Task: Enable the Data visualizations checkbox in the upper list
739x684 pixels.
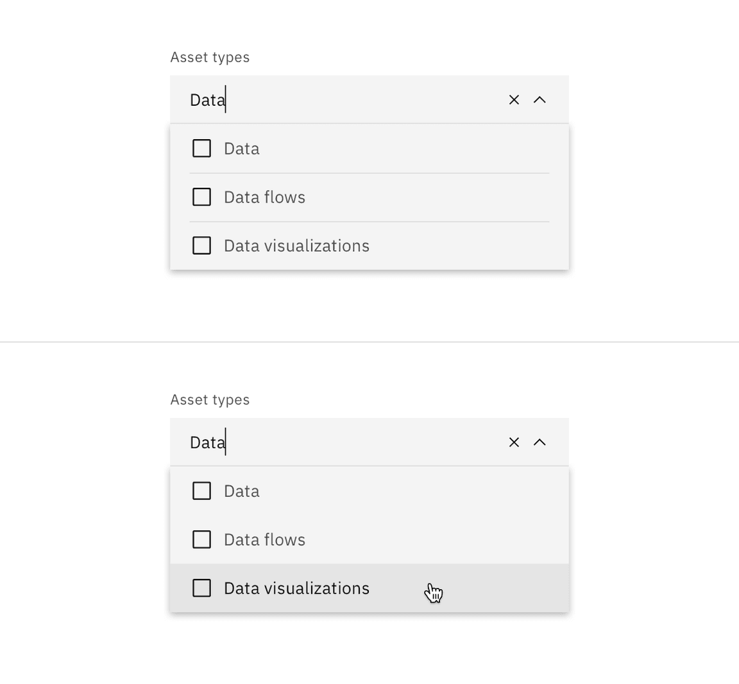Action: point(202,246)
